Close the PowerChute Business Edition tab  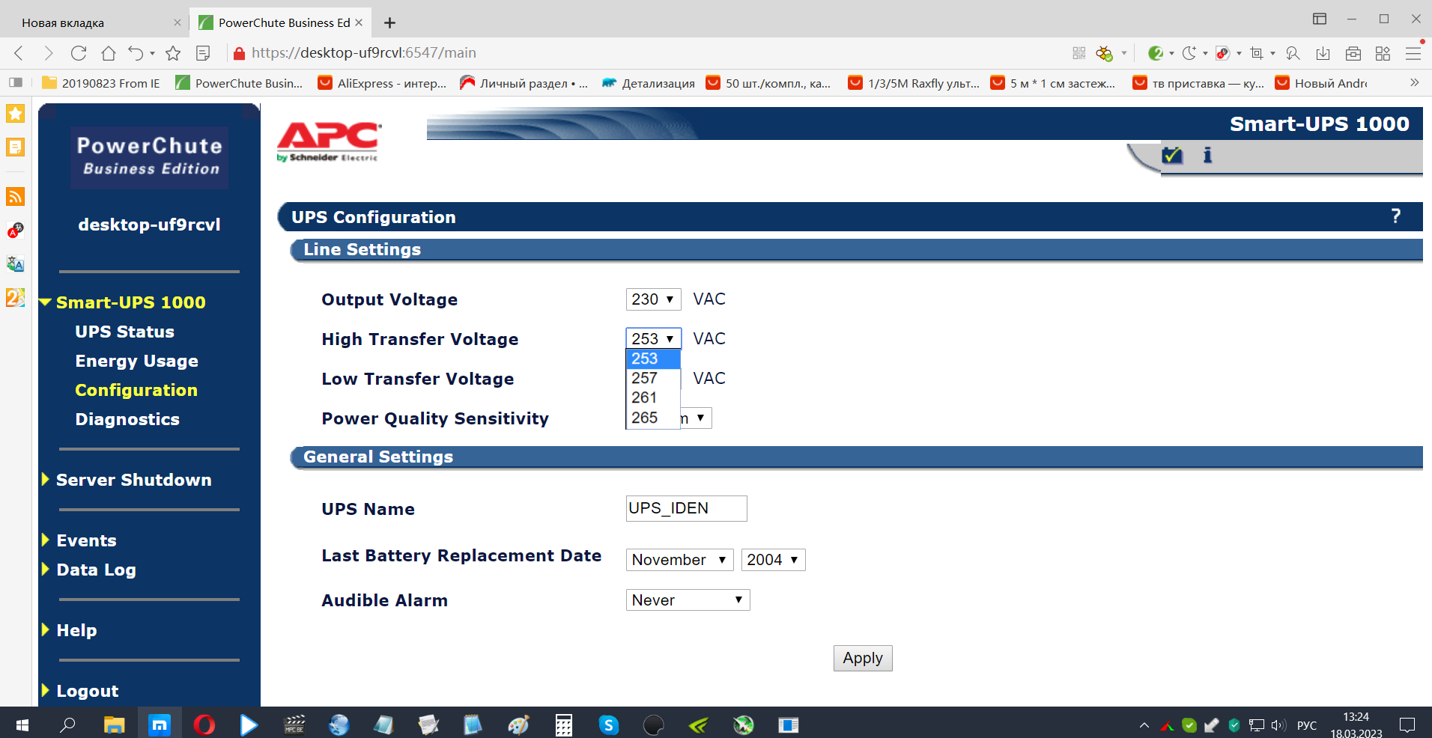(x=359, y=22)
